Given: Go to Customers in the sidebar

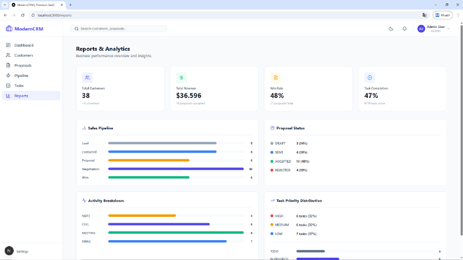Looking at the screenshot, I should pos(31,55).
